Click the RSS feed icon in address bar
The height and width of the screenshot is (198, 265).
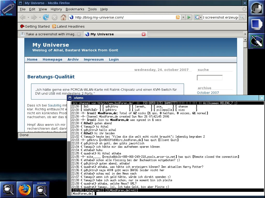pos(178,17)
